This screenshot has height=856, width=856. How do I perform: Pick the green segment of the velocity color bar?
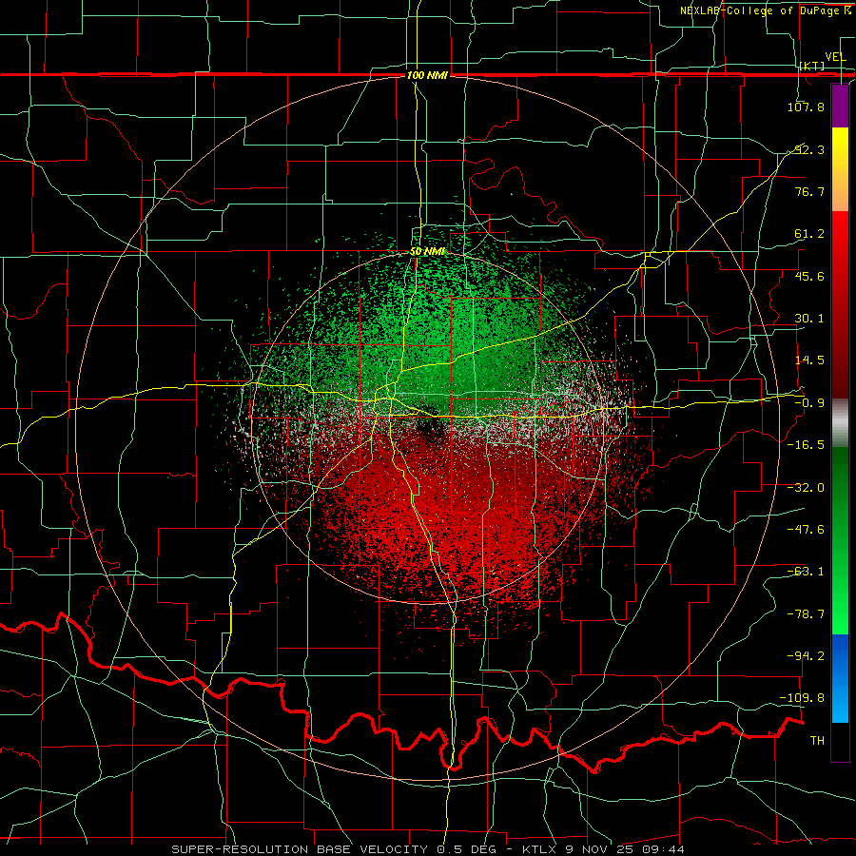pyautogui.click(x=840, y=540)
